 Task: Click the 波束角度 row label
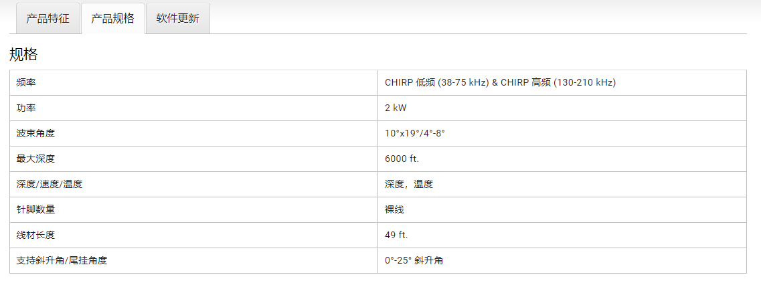[x=35, y=133]
